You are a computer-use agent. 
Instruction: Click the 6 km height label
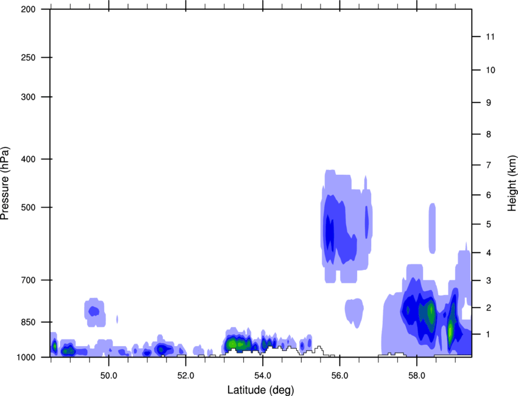click(x=489, y=195)
